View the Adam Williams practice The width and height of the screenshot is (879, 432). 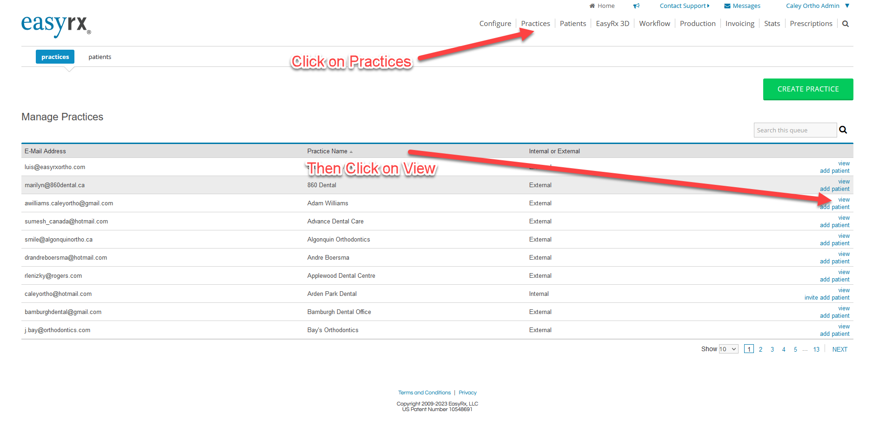click(x=844, y=200)
